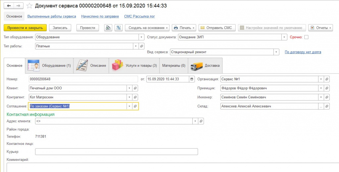Screen dimensions: 339x172
Task: Open СМС Рассылка лог link
Action: (x=139, y=17)
